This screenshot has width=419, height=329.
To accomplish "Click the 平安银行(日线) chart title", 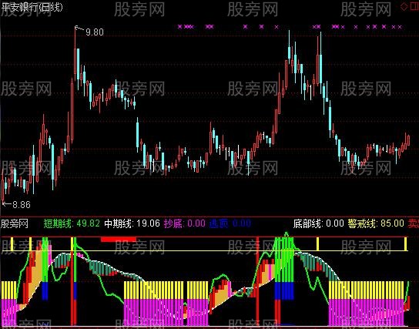I will (x=32, y=7).
